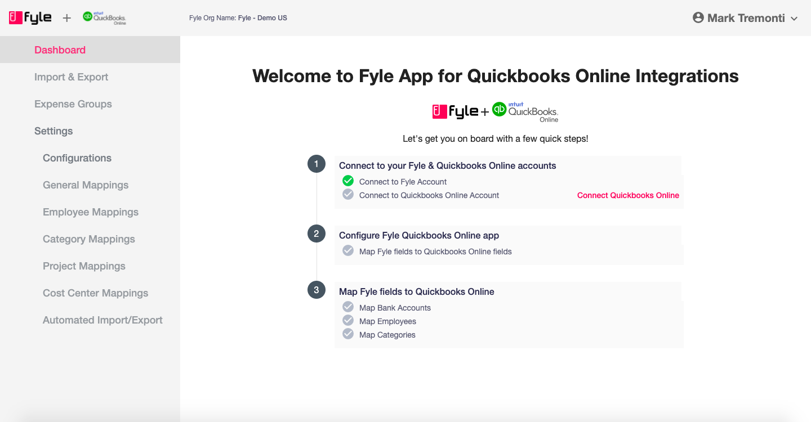Viewport: 811px width, 422px height.
Task: Click the Map Bank Accounts step text
Action: pos(395,308)
